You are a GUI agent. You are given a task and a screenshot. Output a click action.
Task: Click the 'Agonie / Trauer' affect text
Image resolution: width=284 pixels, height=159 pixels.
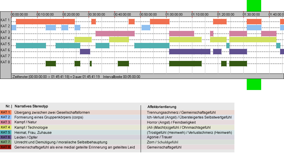(160, 137)
